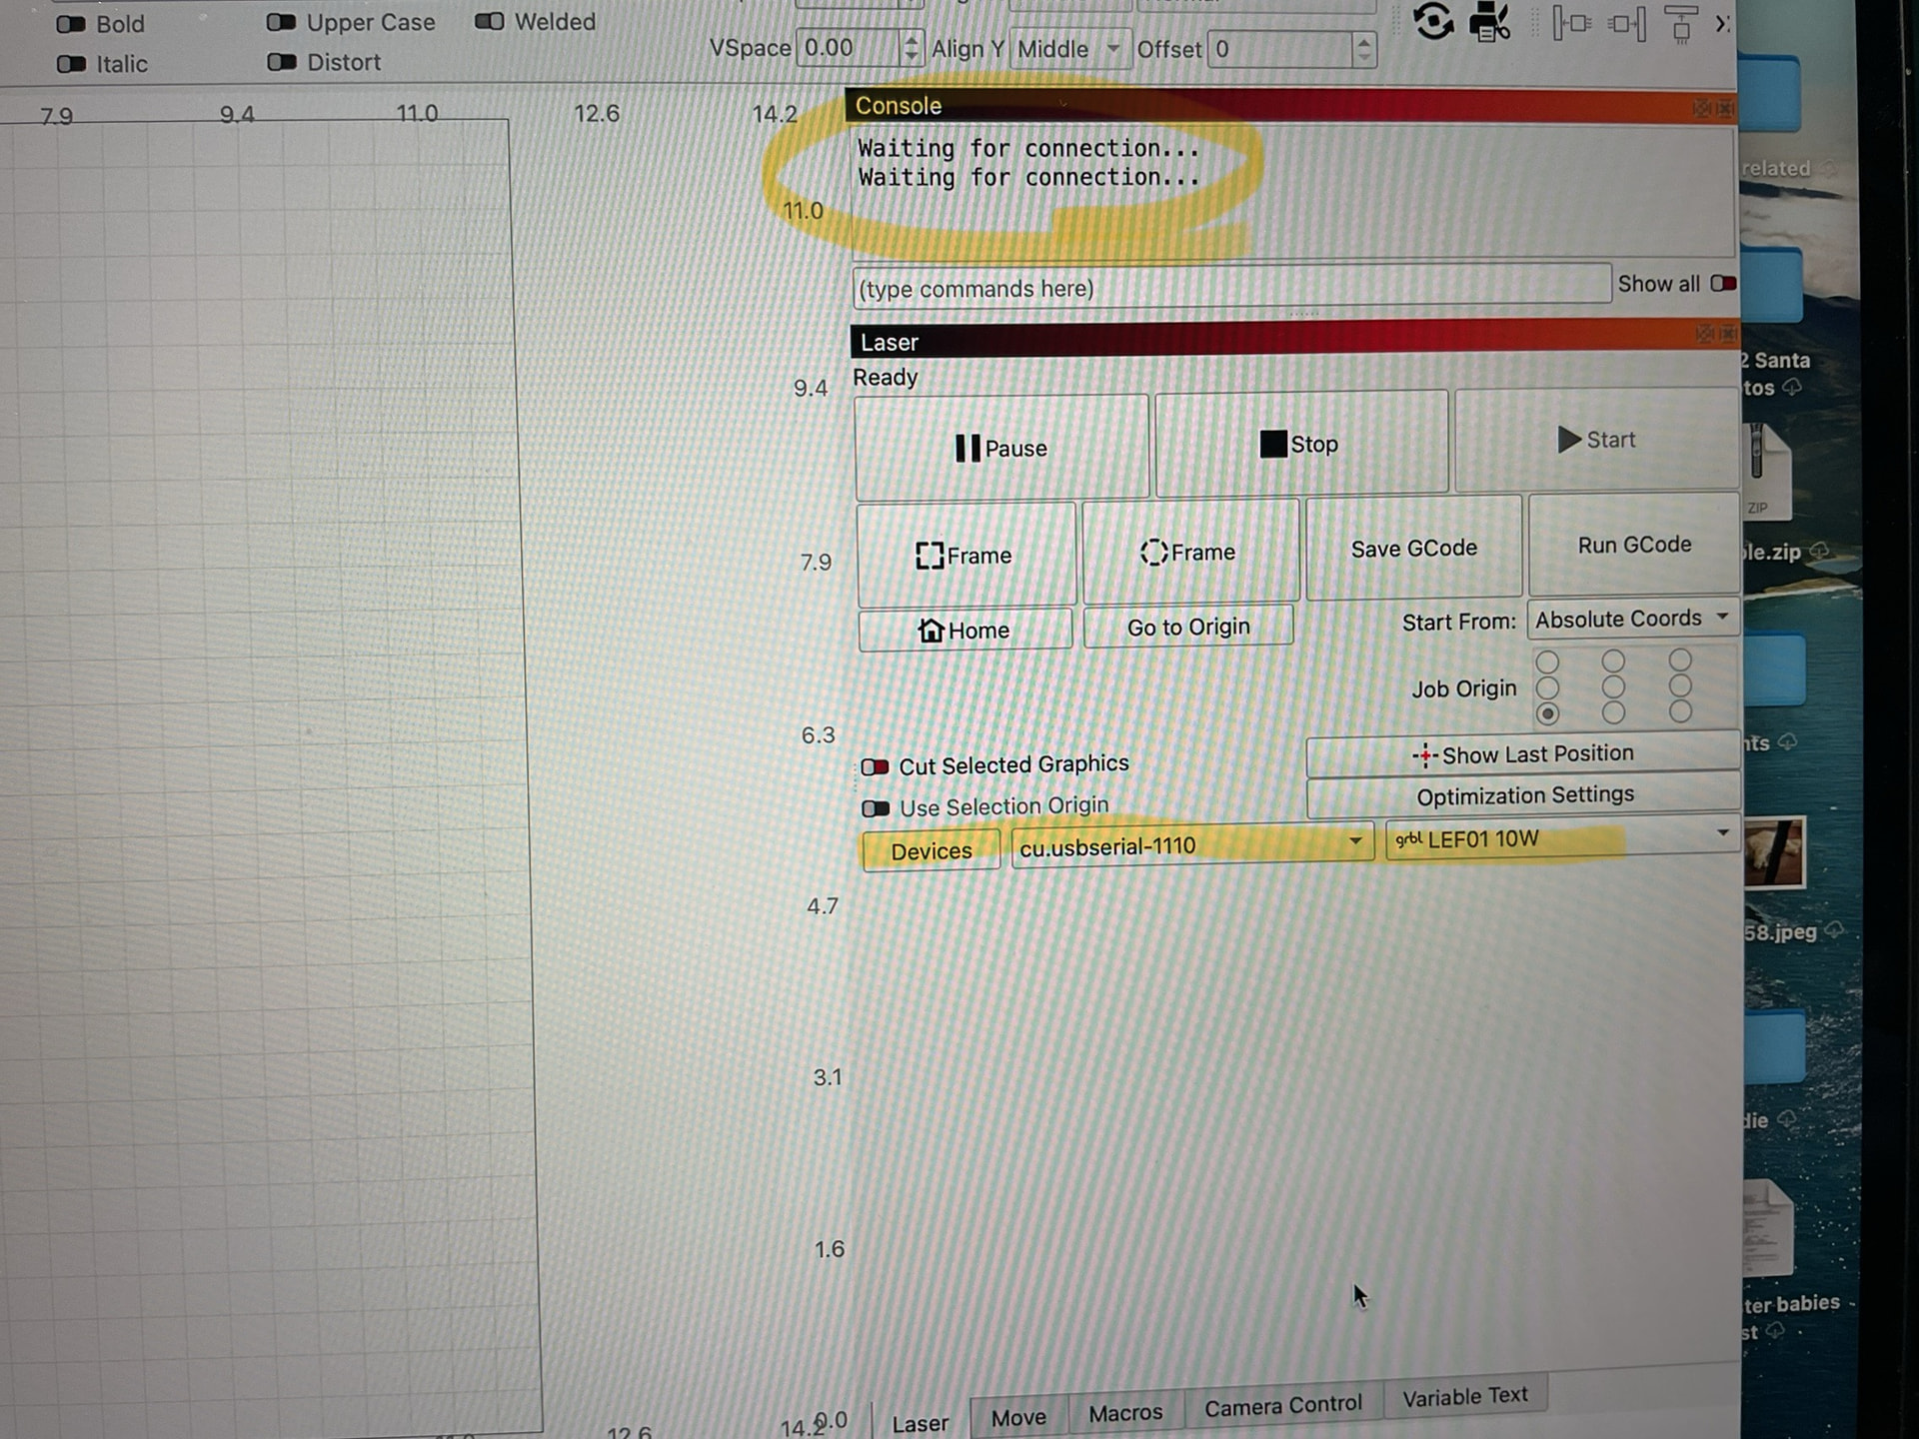Click rubber-band circular Frame button

(1188, 552)
